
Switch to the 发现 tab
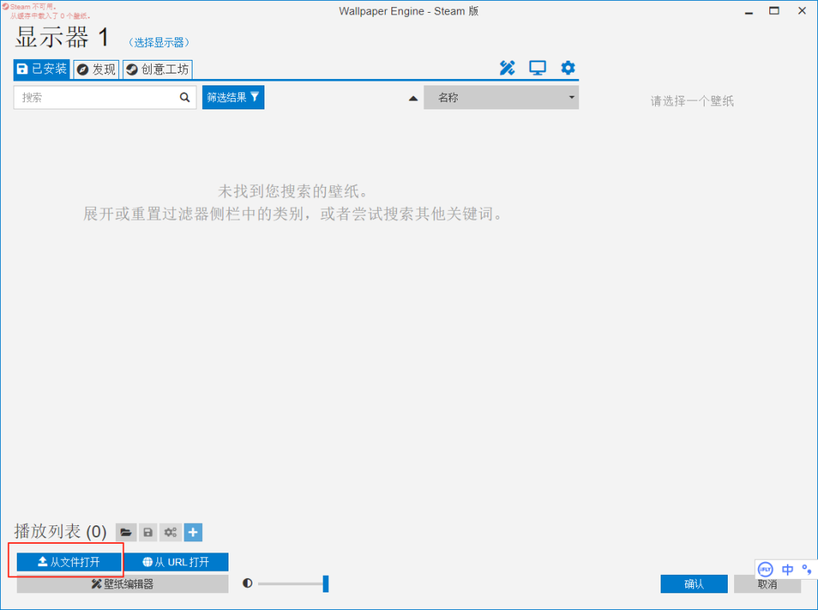point(96,69)
